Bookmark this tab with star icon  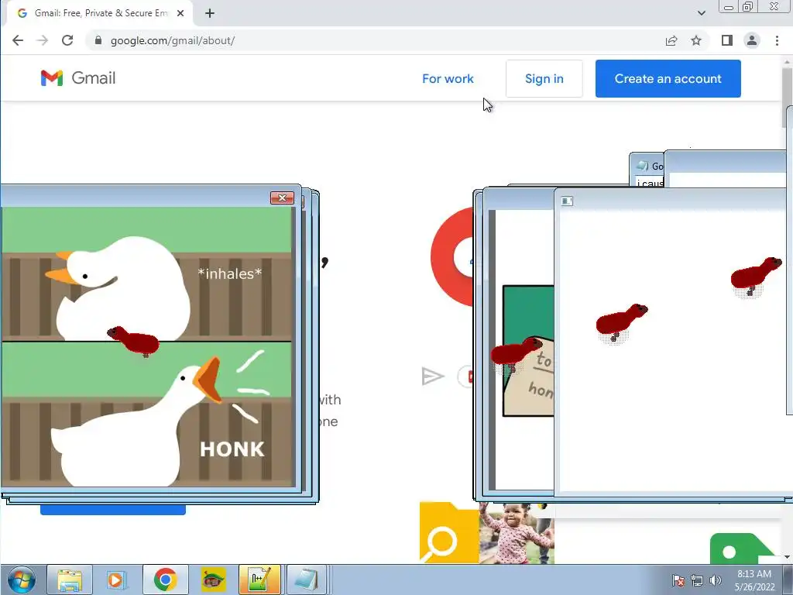pos(696,40)
